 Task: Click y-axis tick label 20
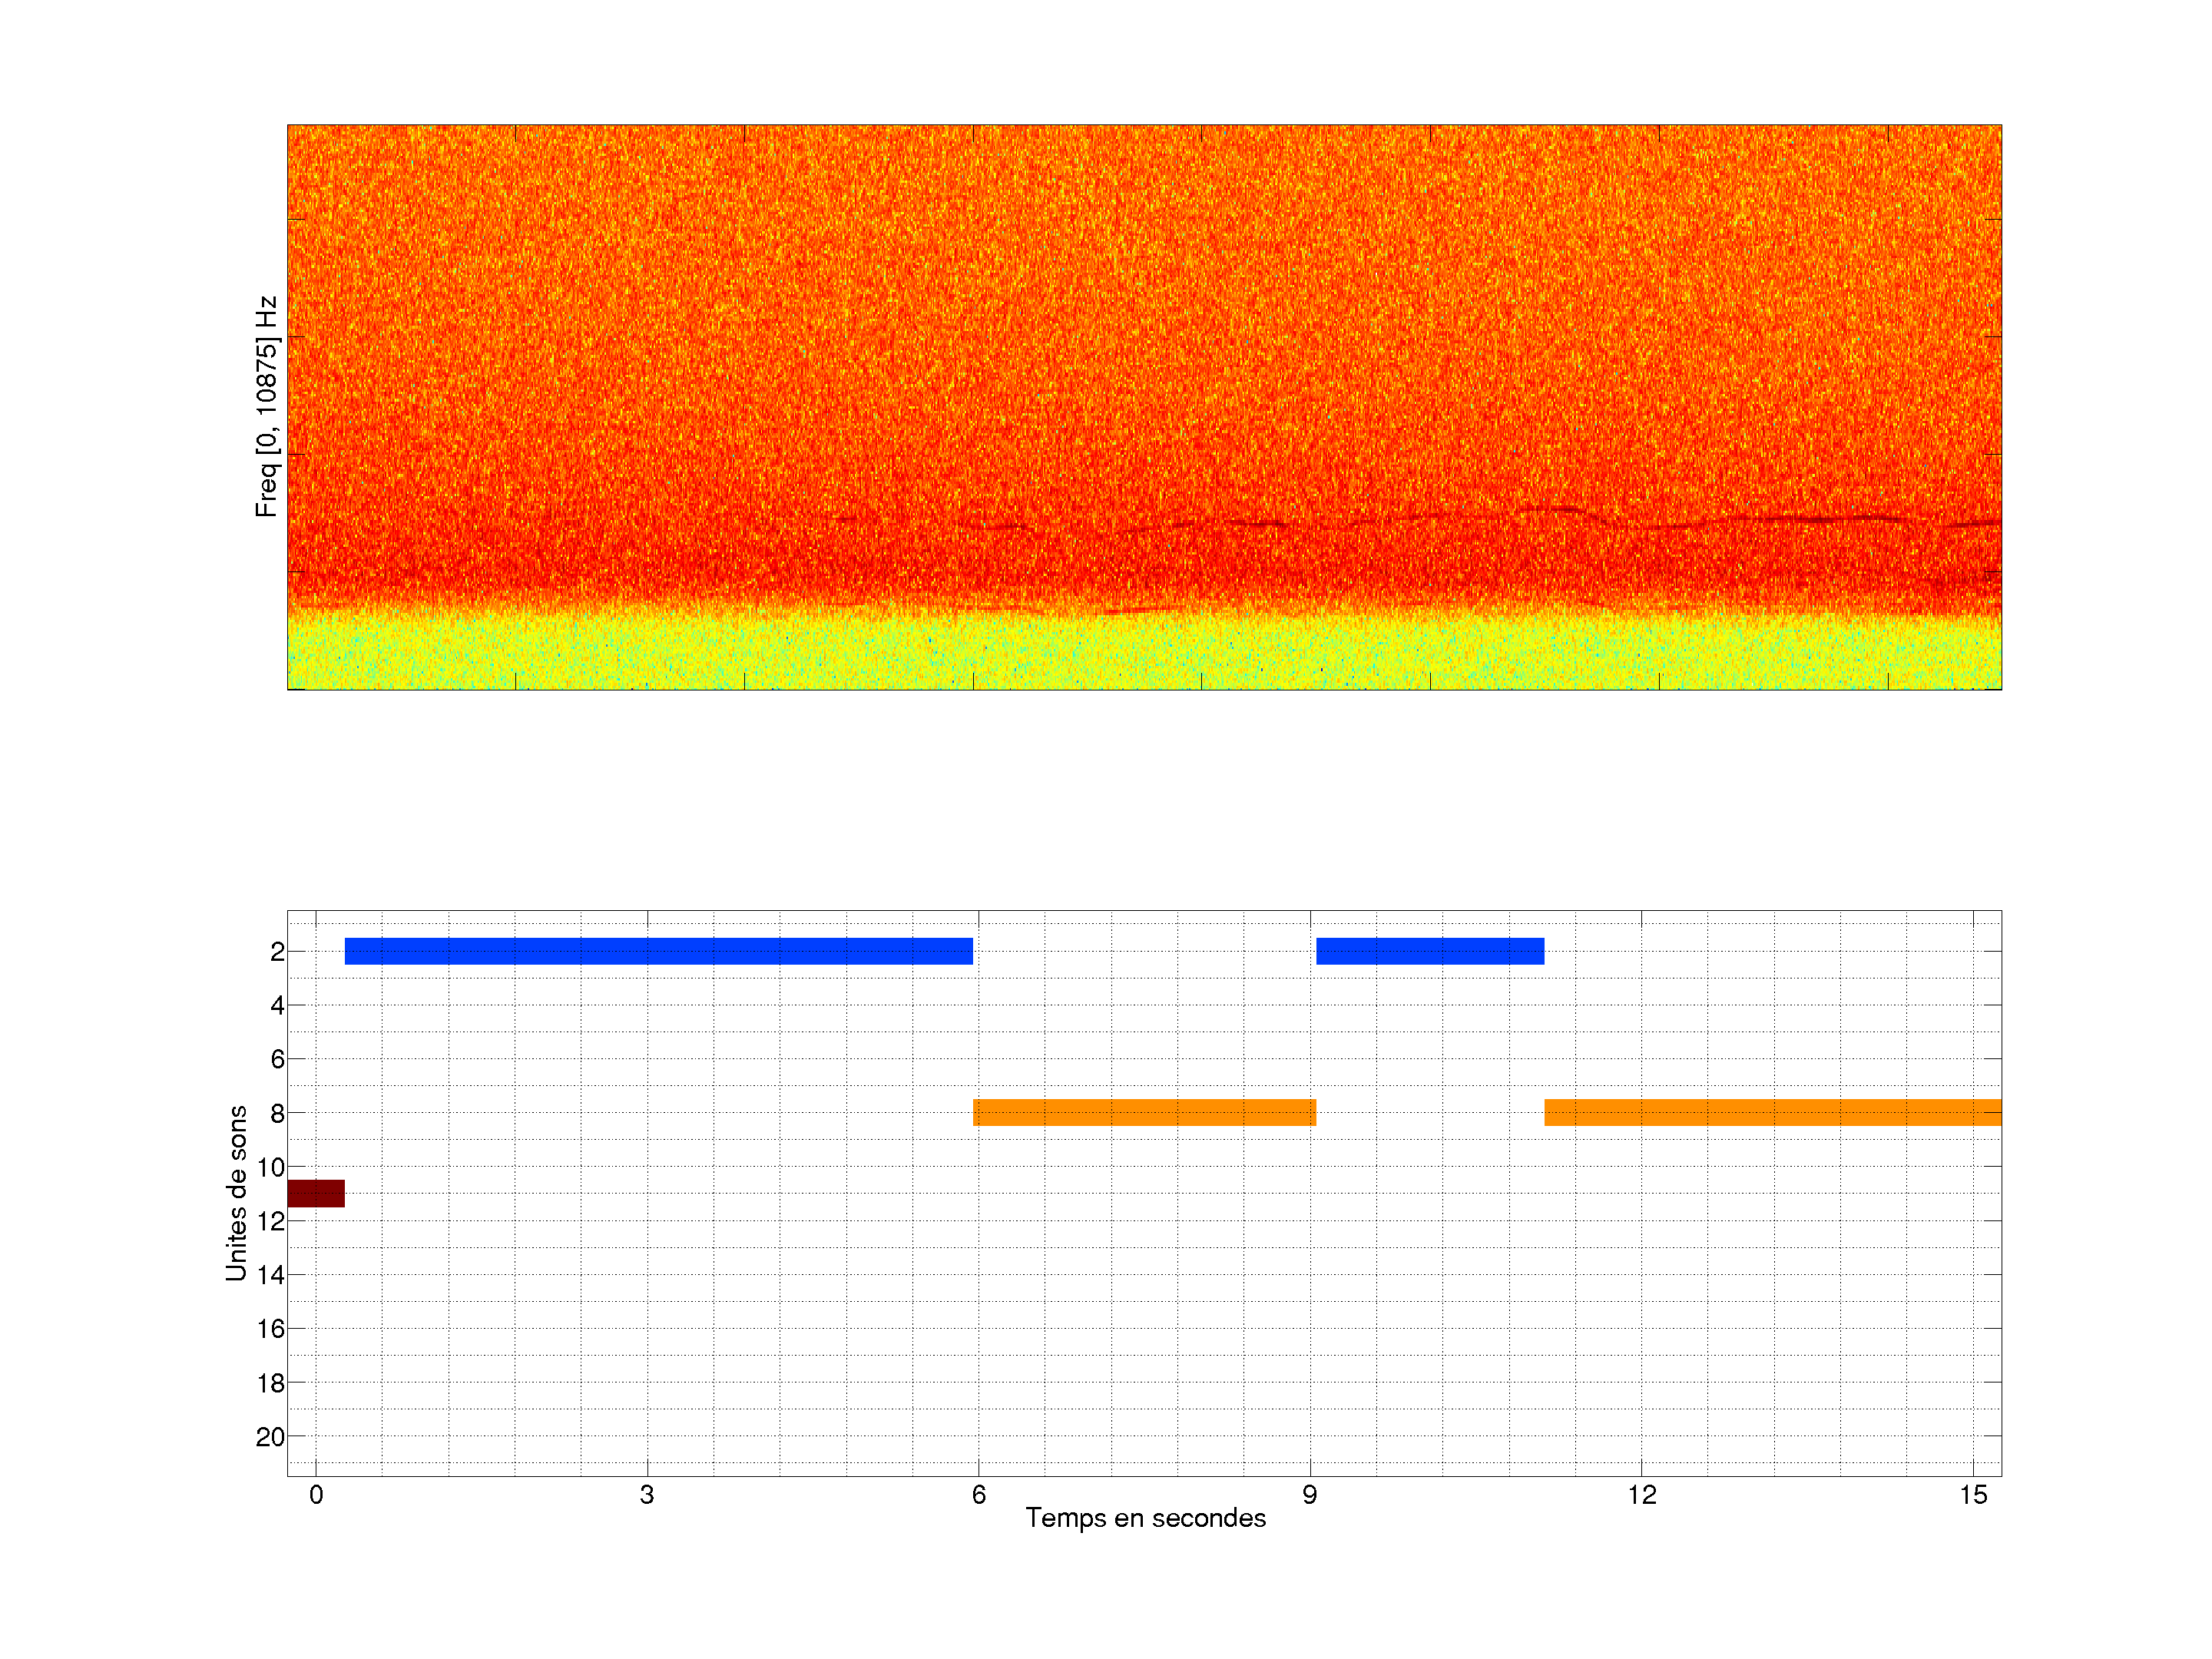[270, 1437]
